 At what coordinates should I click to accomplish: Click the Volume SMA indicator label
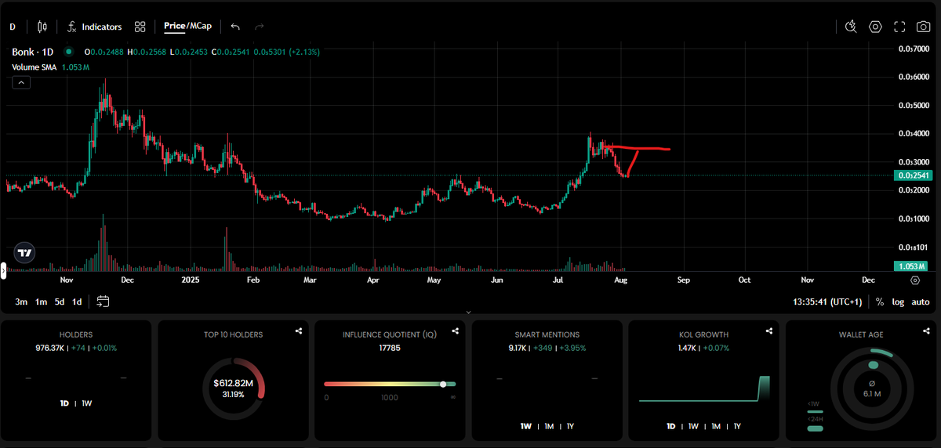[x=35, y=67]
